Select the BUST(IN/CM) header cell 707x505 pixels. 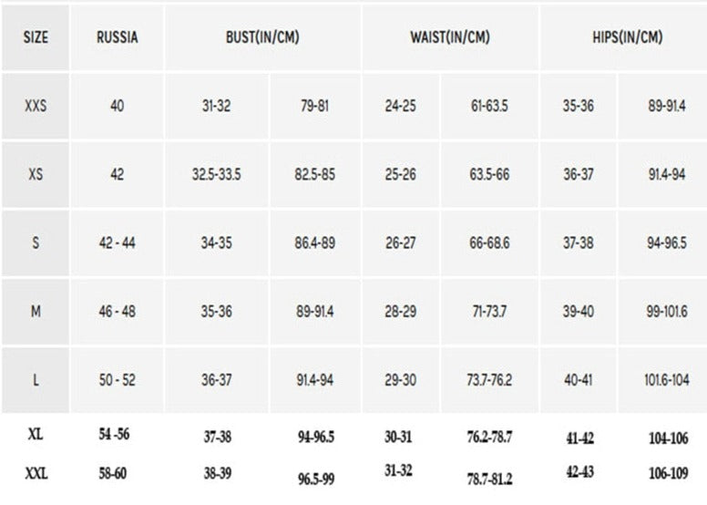click(x=262, y=37)
